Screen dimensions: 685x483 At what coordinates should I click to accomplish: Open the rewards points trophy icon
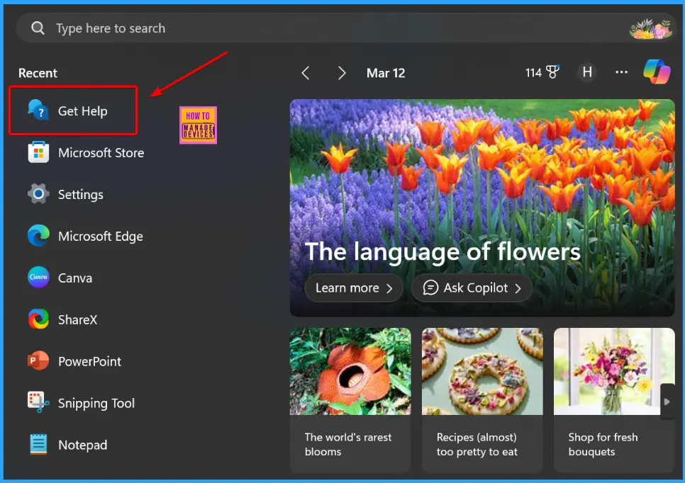pos(552,72)
